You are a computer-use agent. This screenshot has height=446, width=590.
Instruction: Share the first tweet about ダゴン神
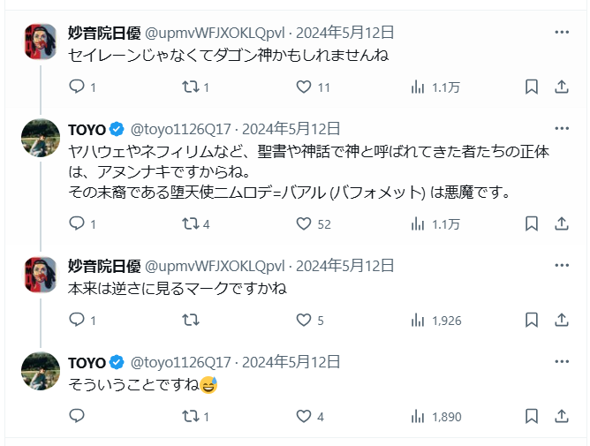click(x=562, y=87)
